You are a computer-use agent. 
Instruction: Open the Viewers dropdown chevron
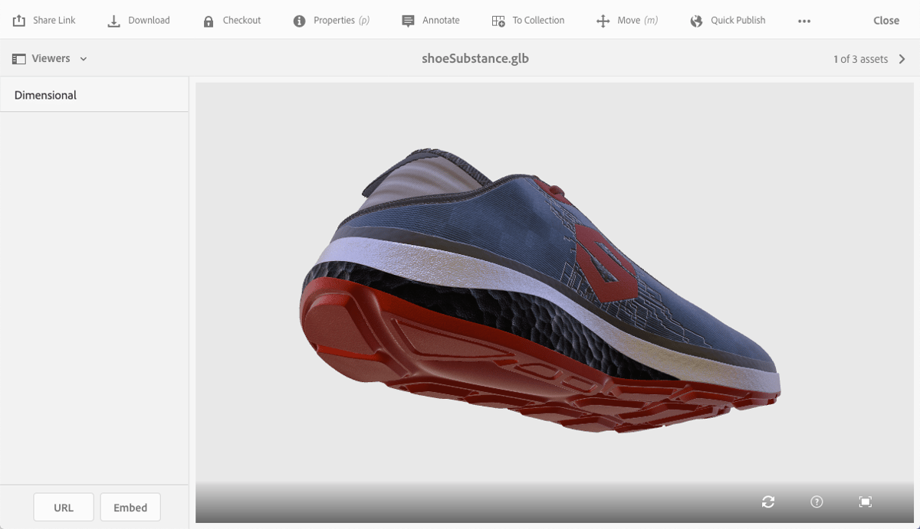(x=84, y=58)
